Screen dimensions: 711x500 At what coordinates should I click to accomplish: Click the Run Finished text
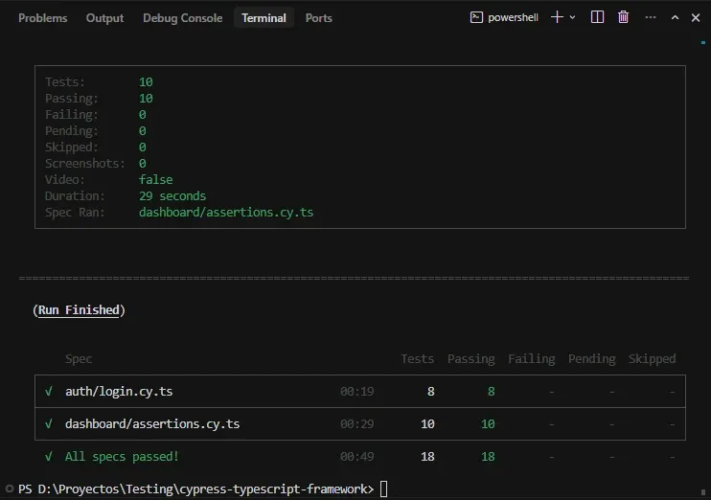tap(79, 310)
